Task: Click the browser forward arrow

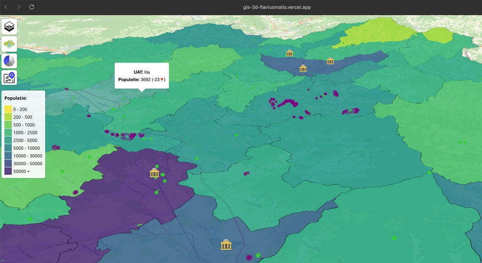Action: pos(19,7)
